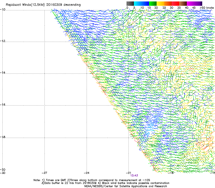The height and width of the screenshot is (188, 215).
Task: Click the red 30-35 knots color swatch
Action: [175, 3]
